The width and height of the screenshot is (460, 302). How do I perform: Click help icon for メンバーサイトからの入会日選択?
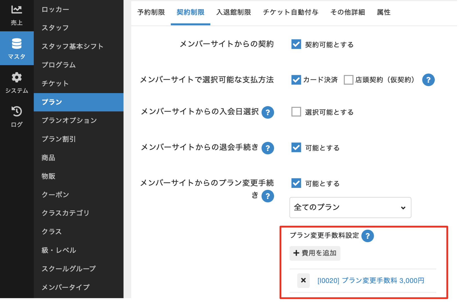268,112
